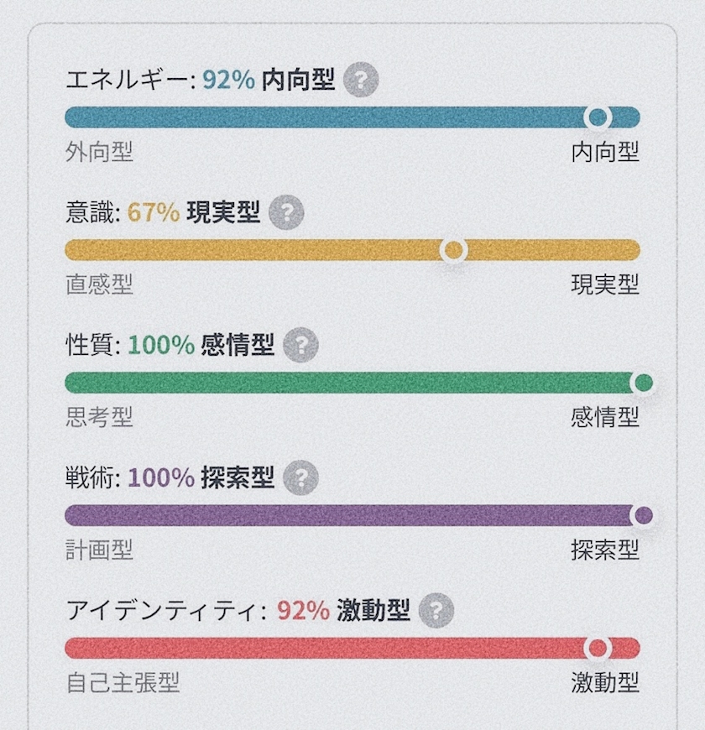The height and width of the screenshot is (730, 705).
Task: Click the red アイデンティティ slider handle
Action: point(598,648)
